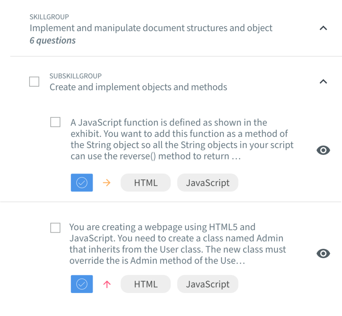Click the red up arrow icon
The height and width of the screenshot is (316, 342).
click(107, 284)
